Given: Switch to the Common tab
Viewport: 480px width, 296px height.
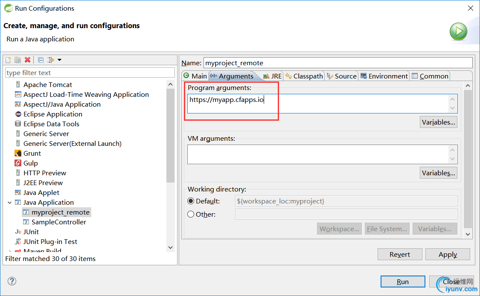Looking at the screenshot, I should [430, 76].
